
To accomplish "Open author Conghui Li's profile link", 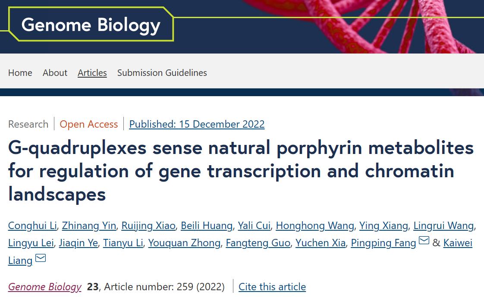I will pos(32,226).
